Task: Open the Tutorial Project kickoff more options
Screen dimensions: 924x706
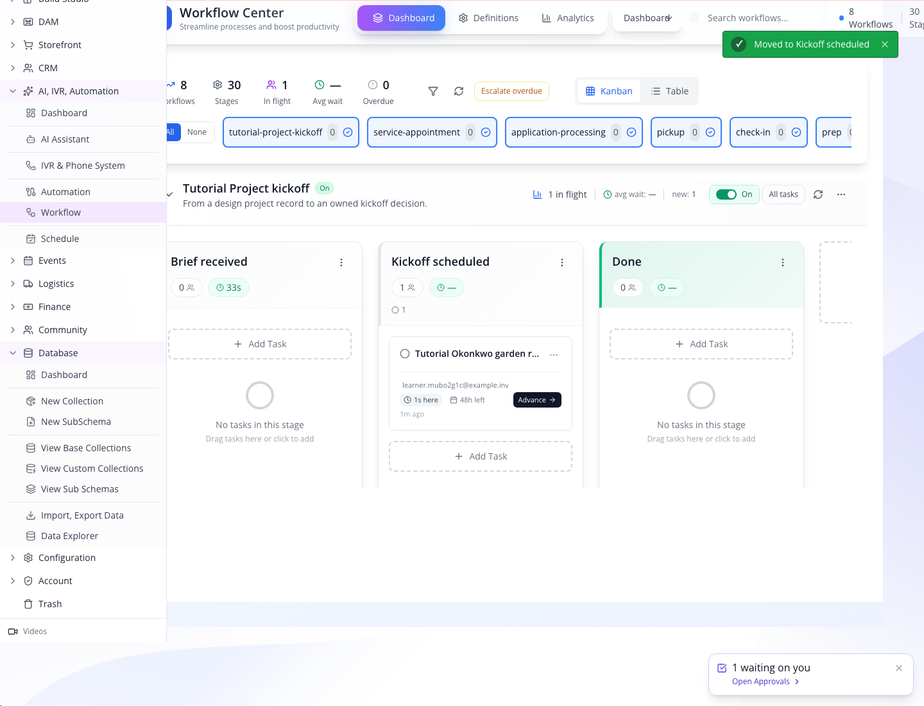Action: (841, 194)
